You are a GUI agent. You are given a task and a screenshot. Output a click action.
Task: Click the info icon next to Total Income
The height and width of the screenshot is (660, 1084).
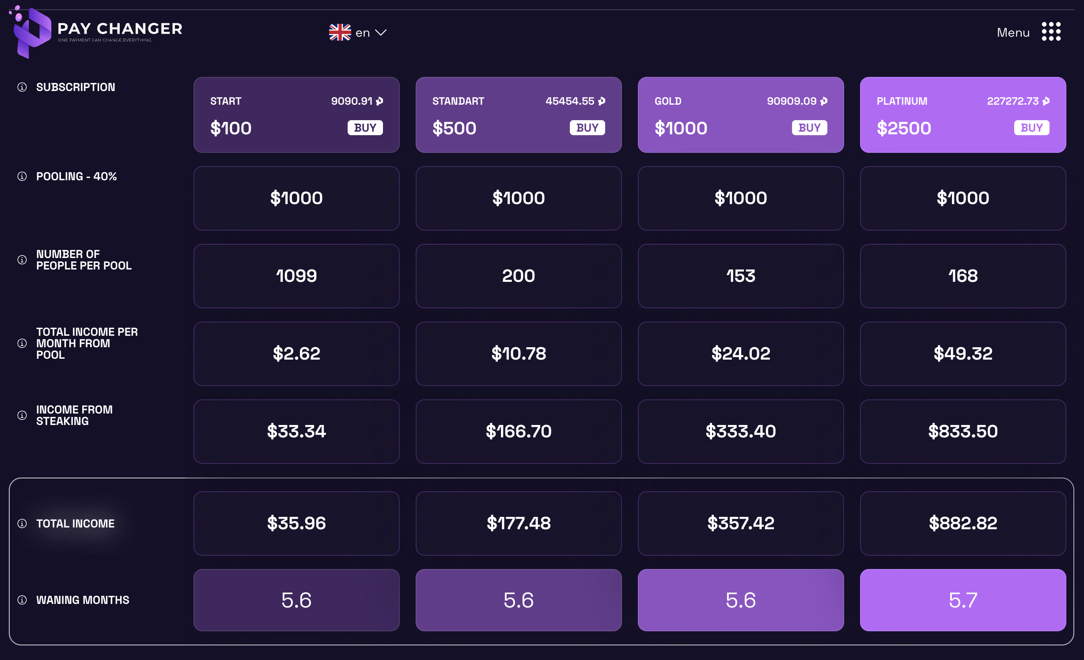point(22,523)
